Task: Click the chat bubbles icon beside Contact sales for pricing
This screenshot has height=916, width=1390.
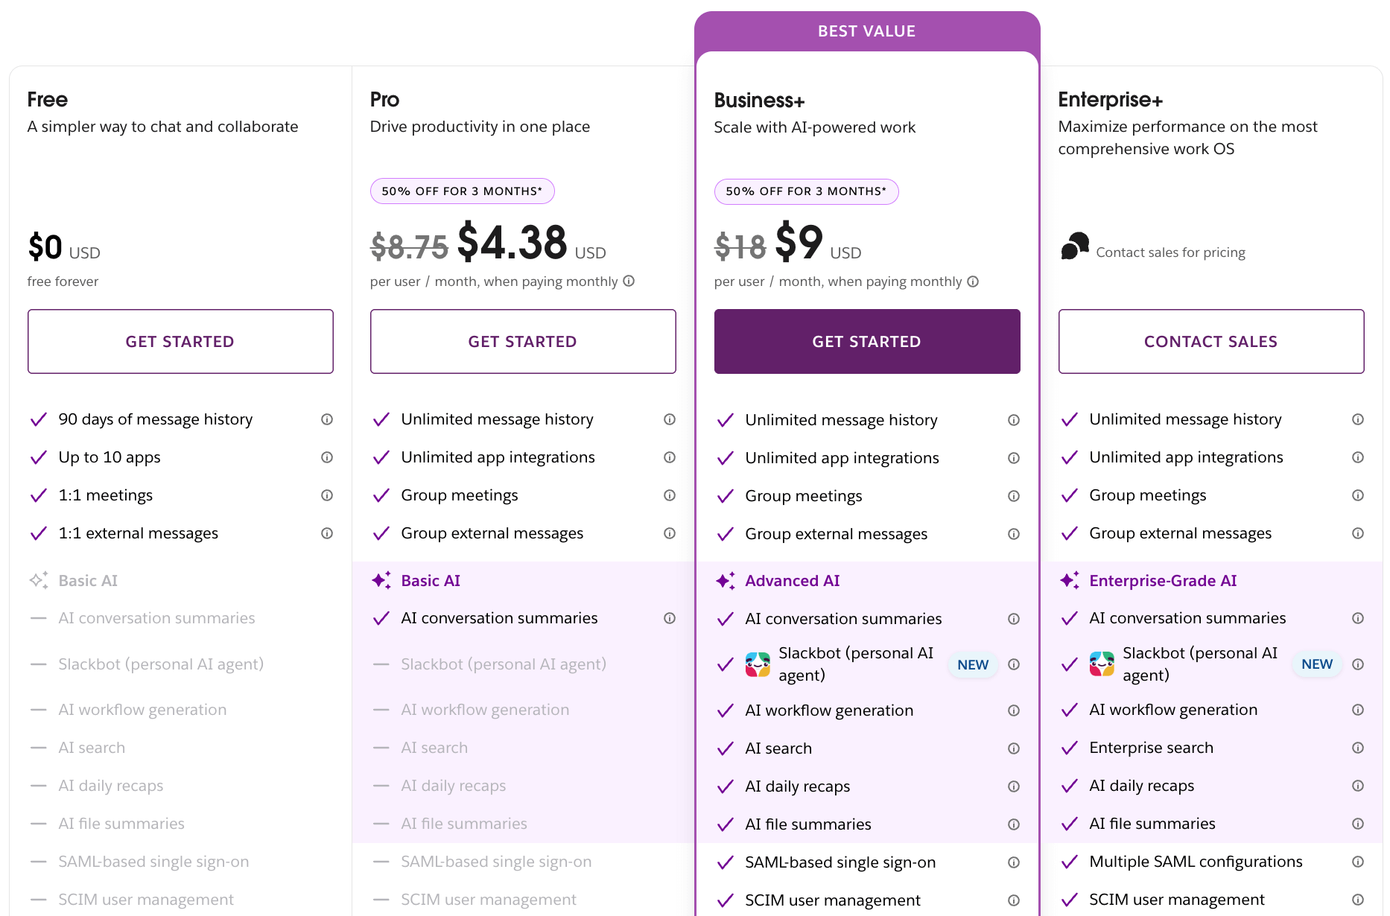Action: (x=1073, y=247)
